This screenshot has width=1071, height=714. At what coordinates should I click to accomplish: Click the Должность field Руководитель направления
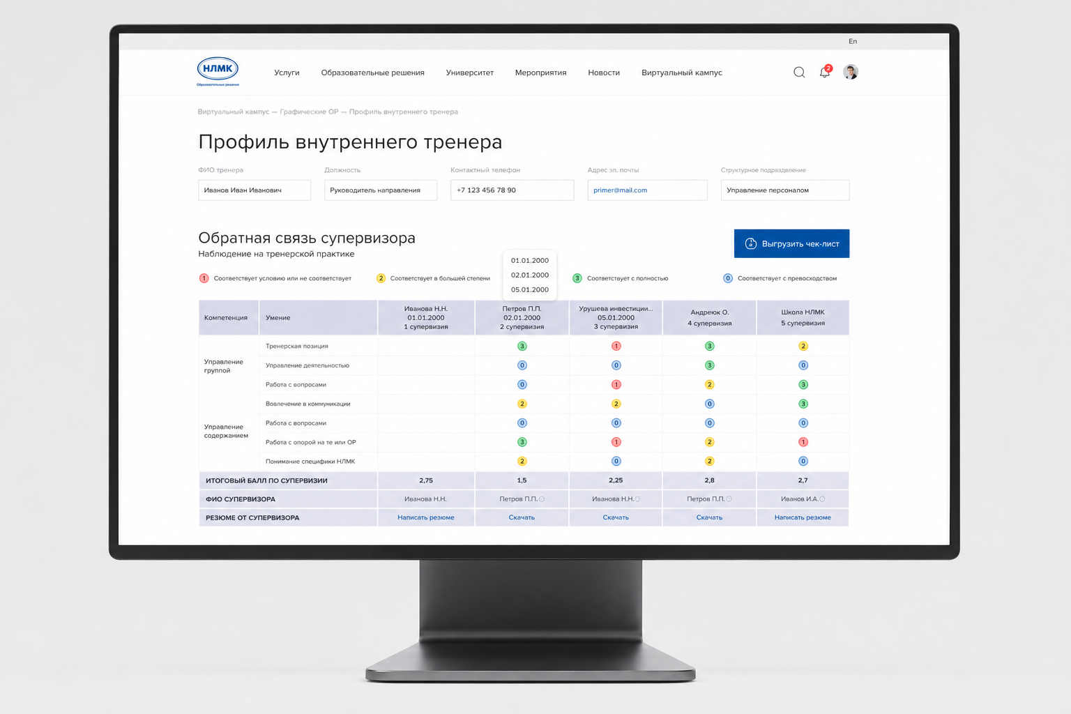pyautogui.click(x=381, y=190)
